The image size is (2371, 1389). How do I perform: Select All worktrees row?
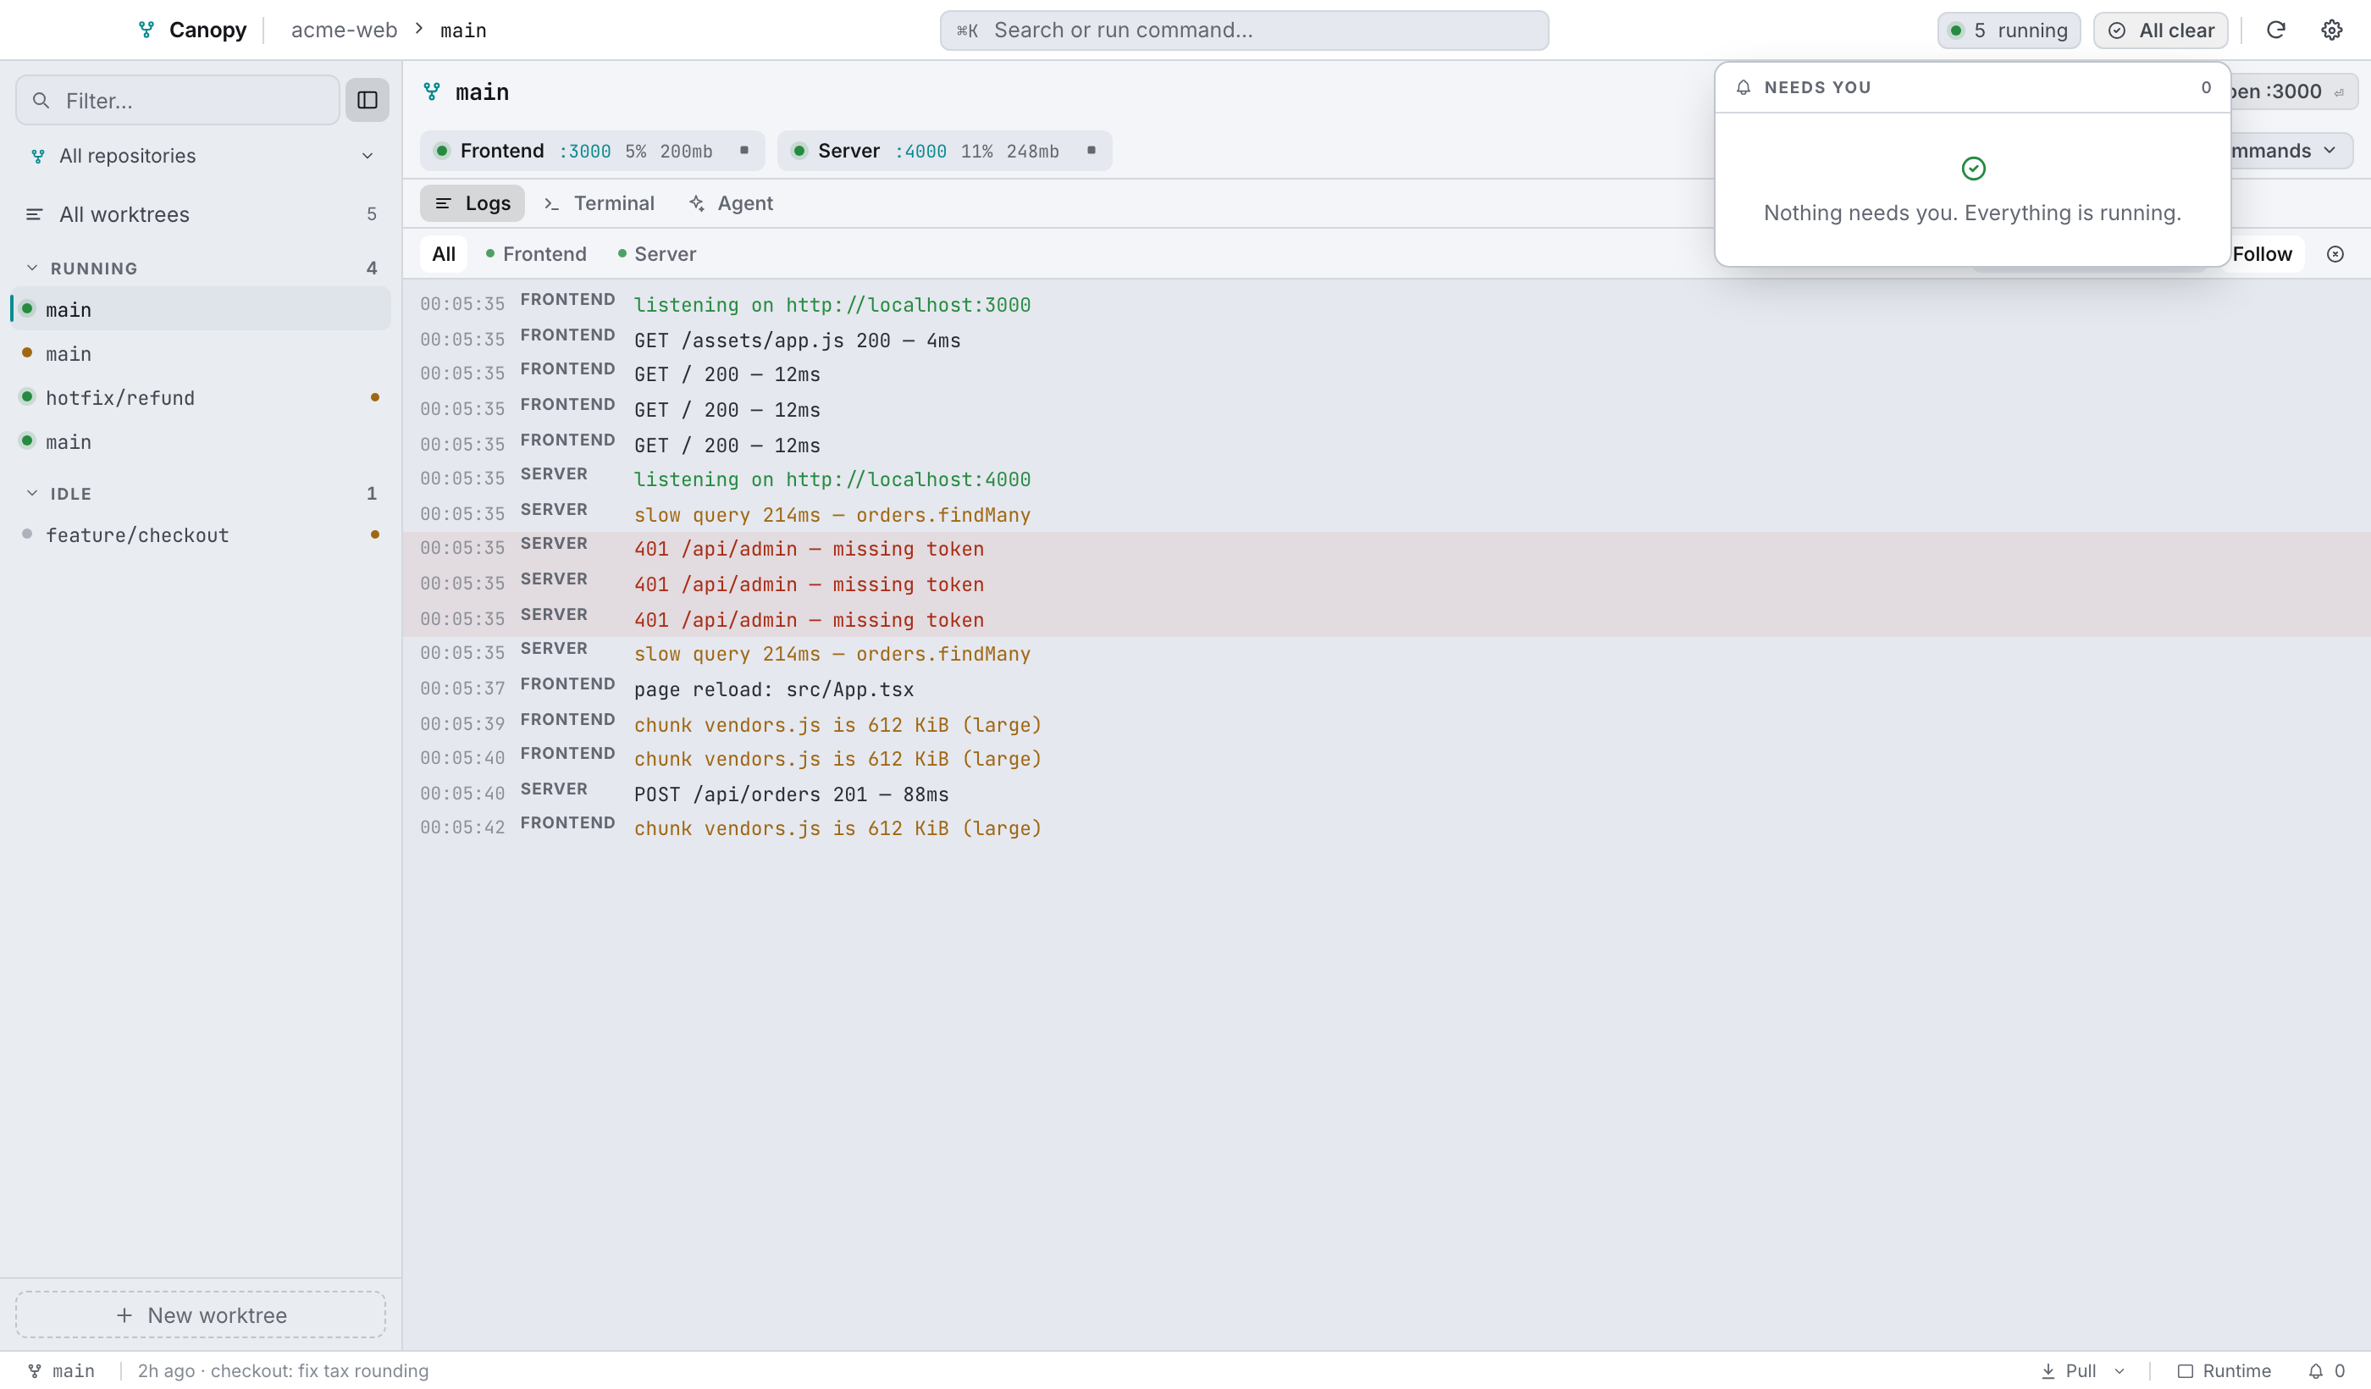pos(201,214)
